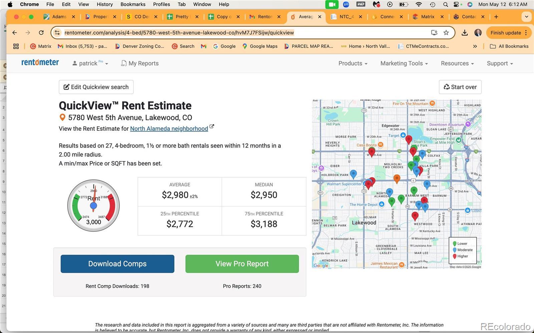This screenshot has height=333, width=534.
Task: Close the Adams tab
Action: [73, 17]
